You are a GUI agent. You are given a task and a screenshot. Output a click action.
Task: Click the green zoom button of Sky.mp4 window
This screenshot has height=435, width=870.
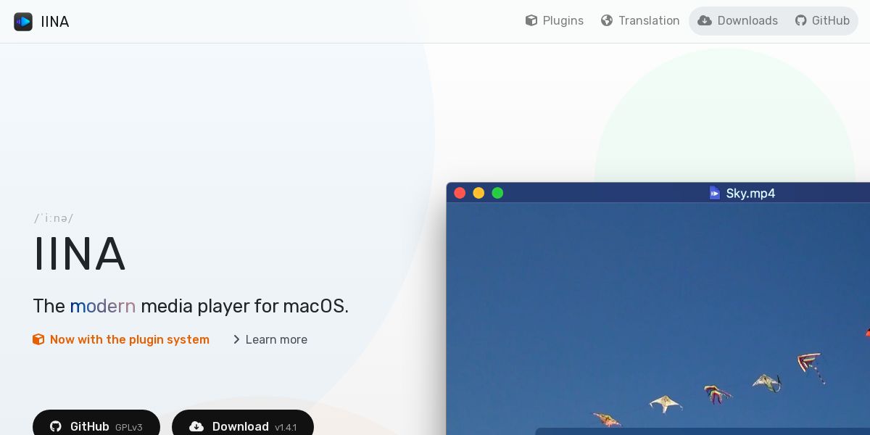point(497,193)
